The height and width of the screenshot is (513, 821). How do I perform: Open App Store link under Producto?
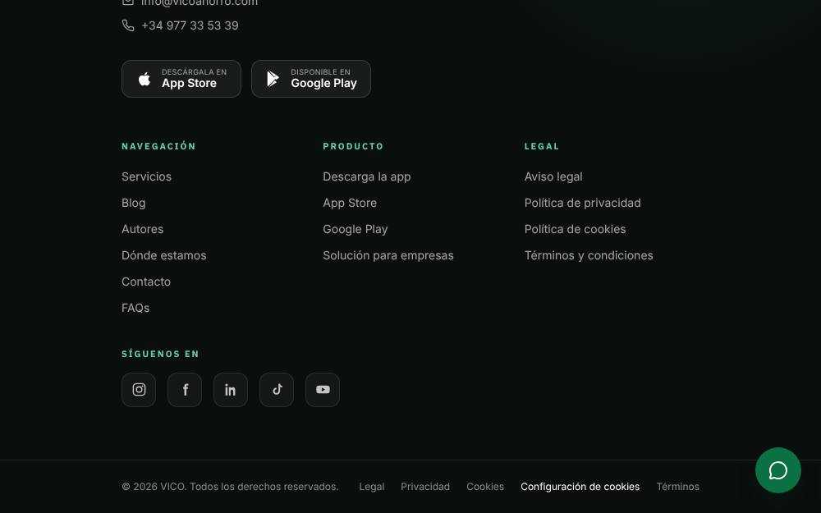coord(350,203)
